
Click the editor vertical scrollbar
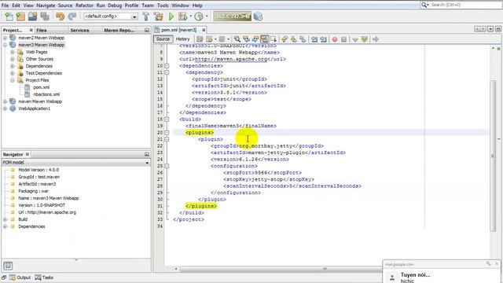tap(493, 156)
